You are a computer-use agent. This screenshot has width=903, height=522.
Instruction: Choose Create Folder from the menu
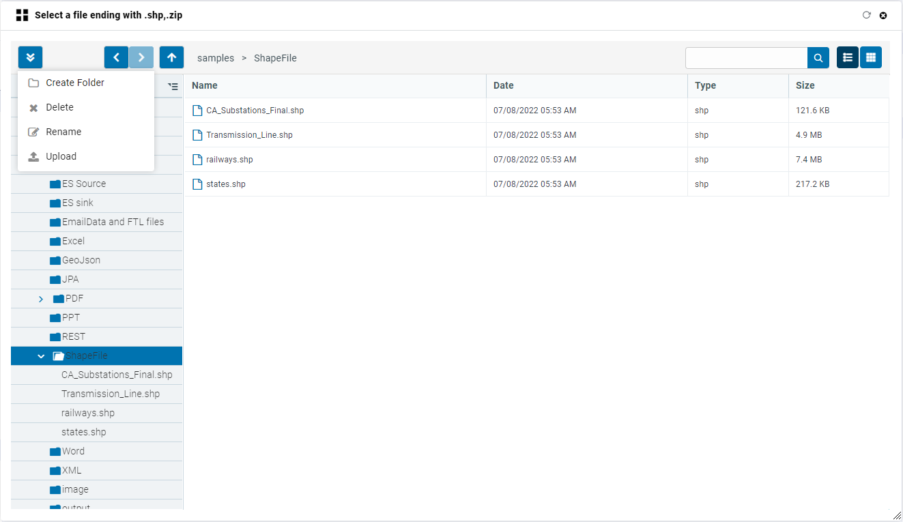(74, 83)
